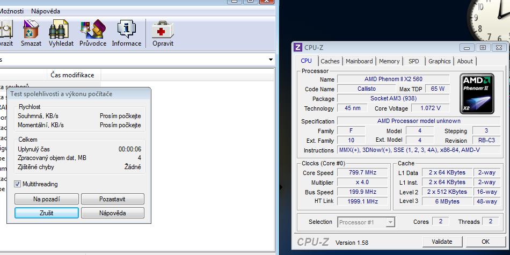The height and width of the screenshot is (255, 510).
Task: Click the CPU-Z title bar logo icon
Action: (297, 47)
